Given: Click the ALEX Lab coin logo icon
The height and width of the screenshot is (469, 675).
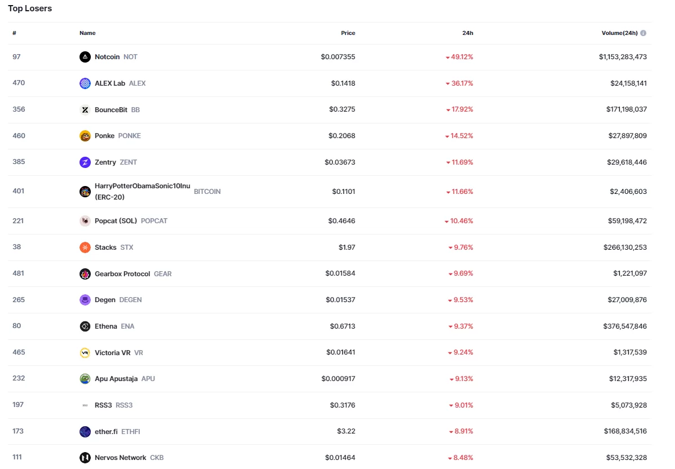Looking at the screenshot, I should point(85,83).
